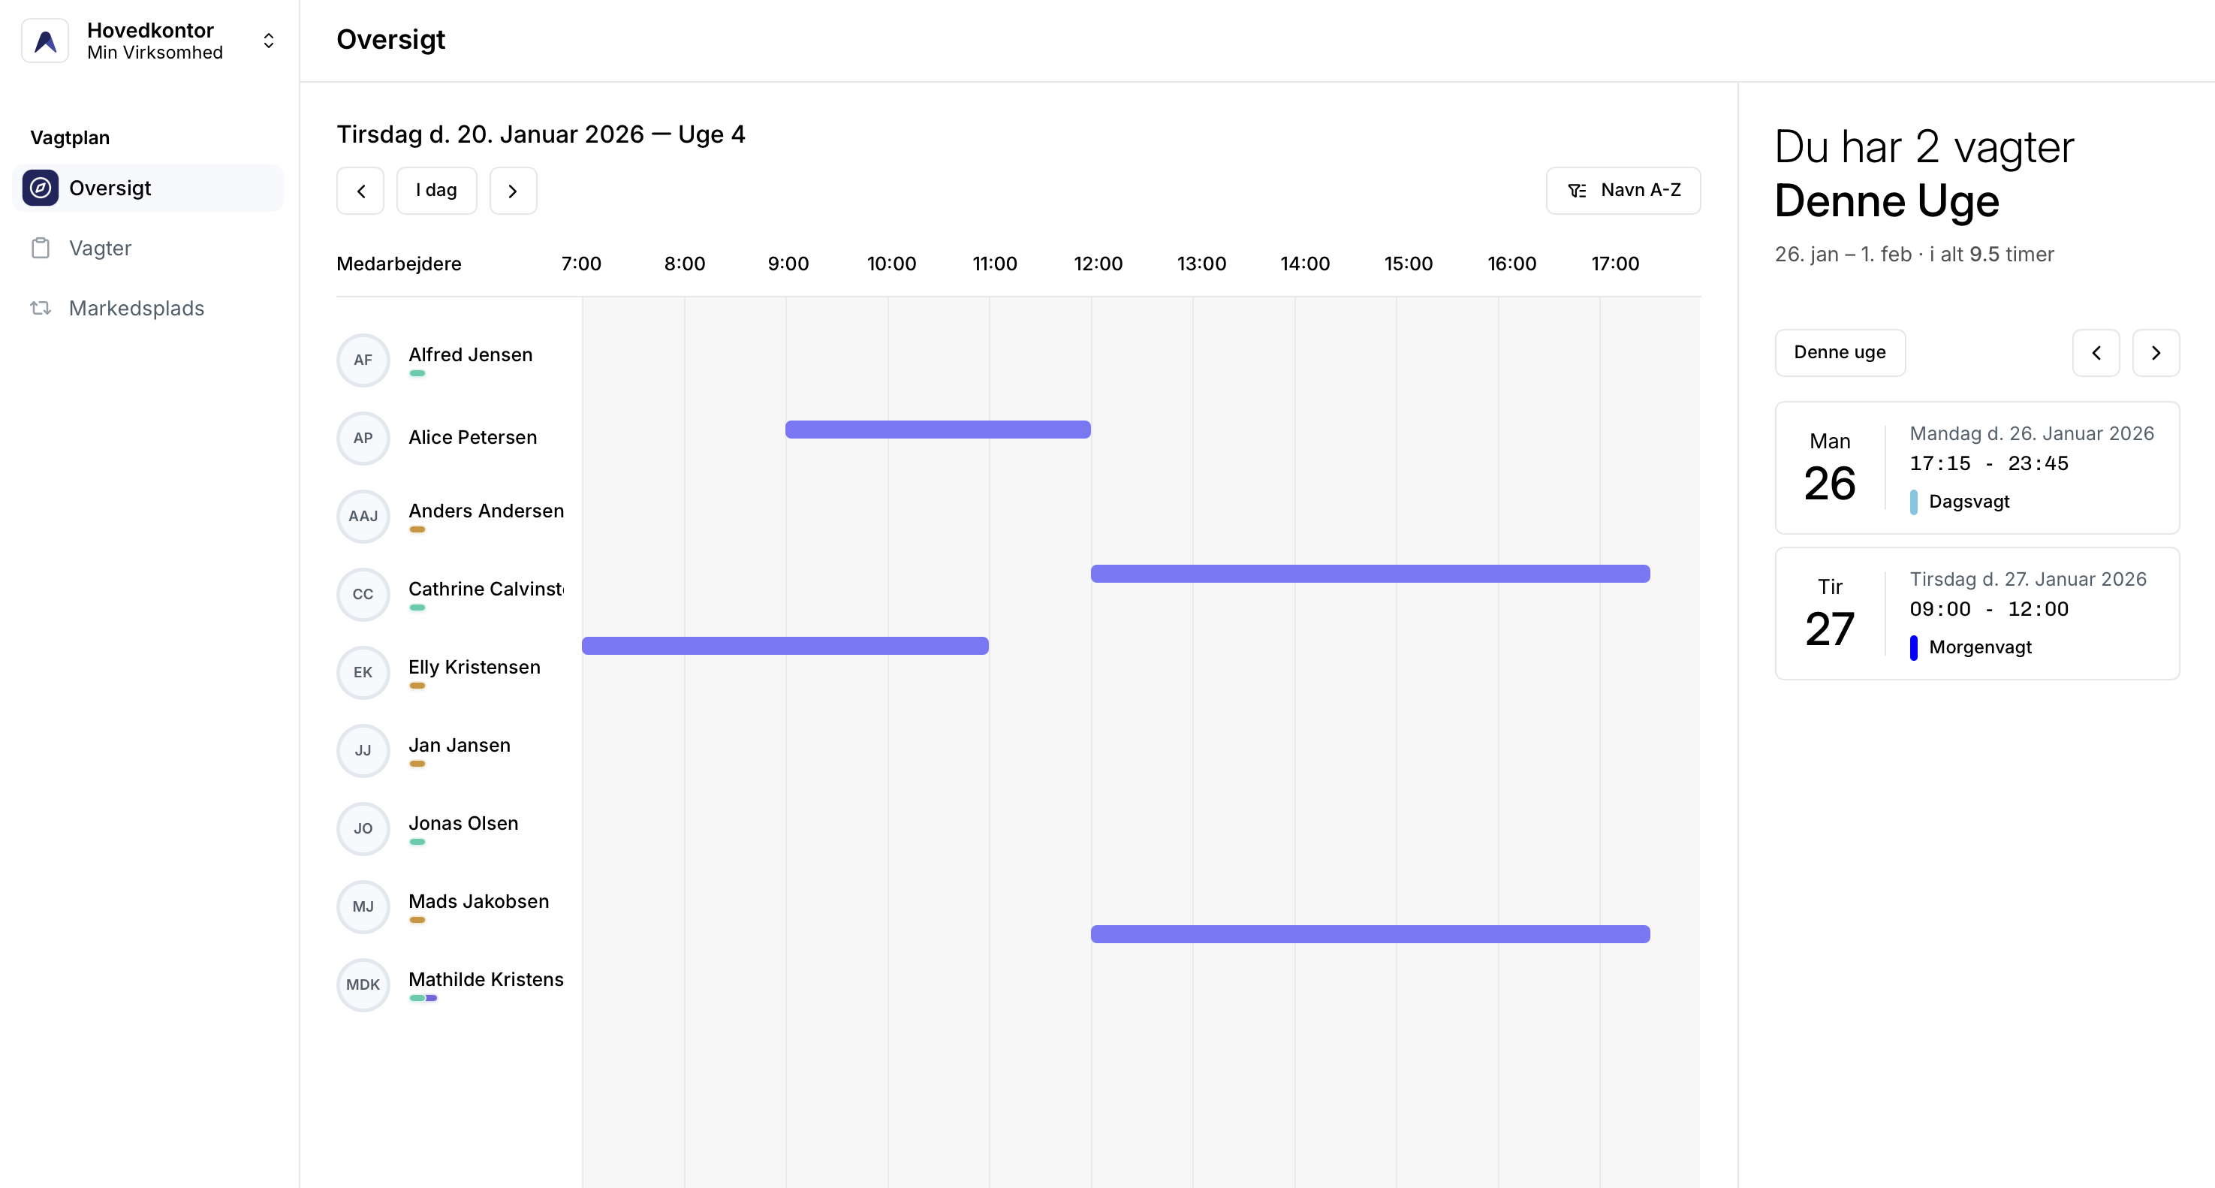Image resolution: width=2215 pixels, height=1188 pixels.
Task: Click the Hovedkontor logo icon
Action: click(45, 41)
